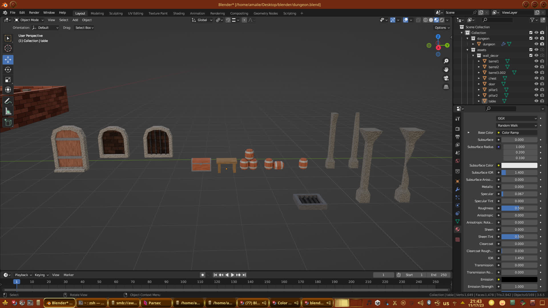This screenshot has height=308, width=548.
Task: Hide the chest object in outliner
Action: 536,78
